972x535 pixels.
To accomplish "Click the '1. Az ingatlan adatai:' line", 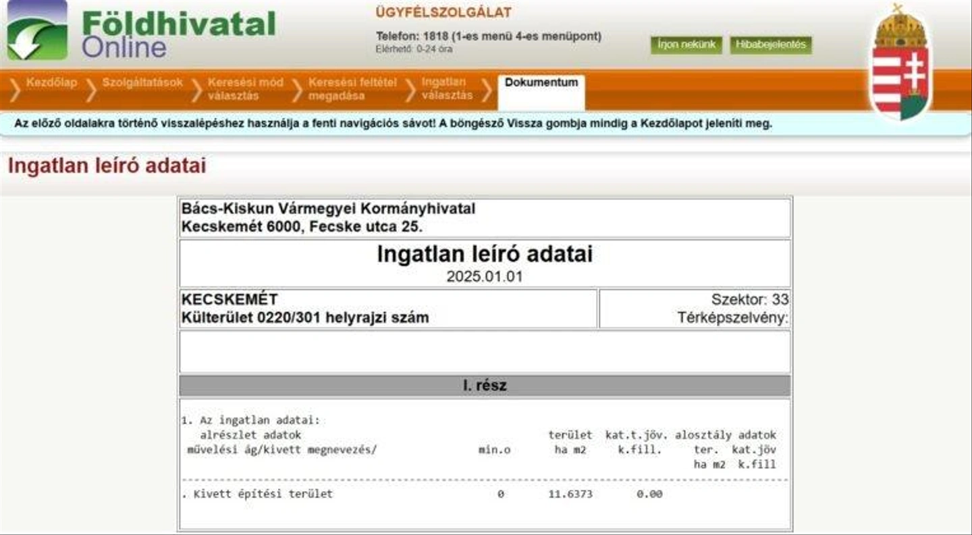I will 250,420.
